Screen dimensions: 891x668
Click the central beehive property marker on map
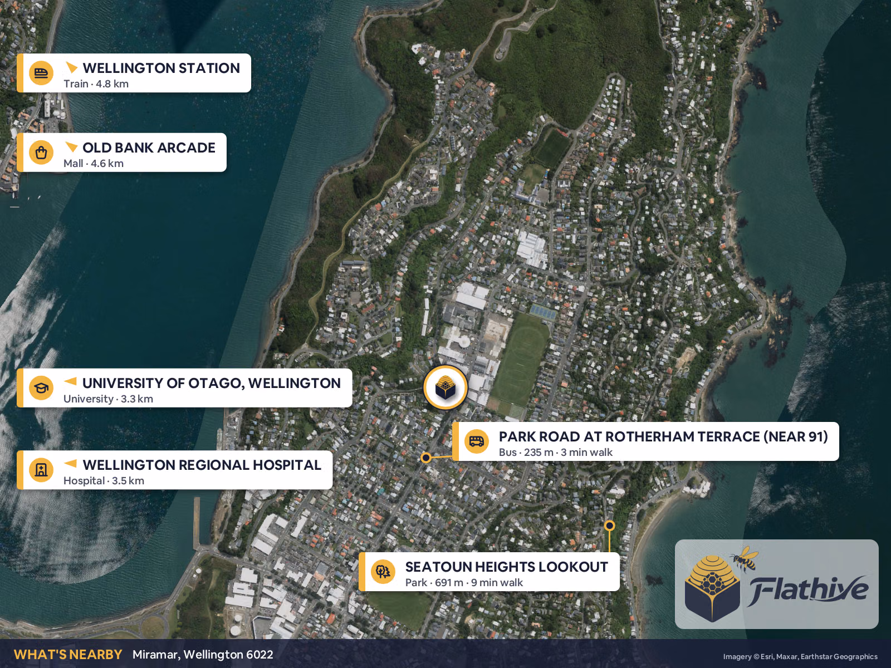click(445, 387)
